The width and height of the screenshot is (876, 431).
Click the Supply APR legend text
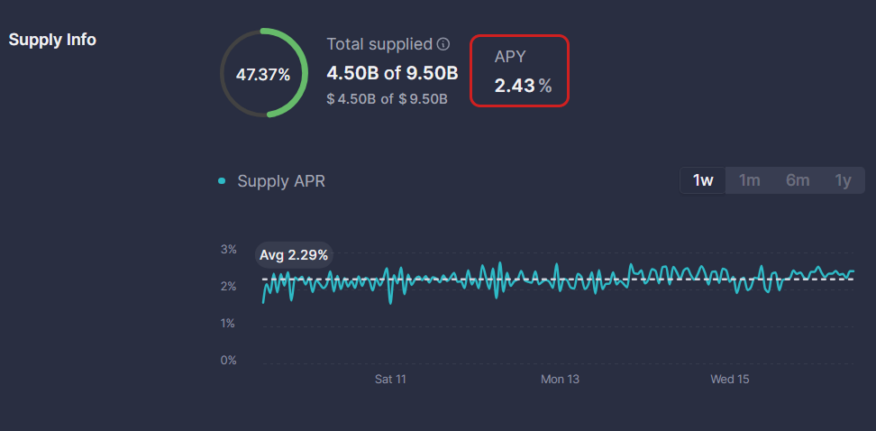[281, 181]
